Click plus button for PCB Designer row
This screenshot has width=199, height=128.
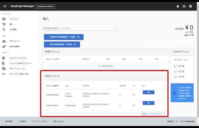tap(149, 103)
